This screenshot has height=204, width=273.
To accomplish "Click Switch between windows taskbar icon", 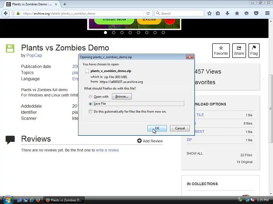I will coord(26,200).
